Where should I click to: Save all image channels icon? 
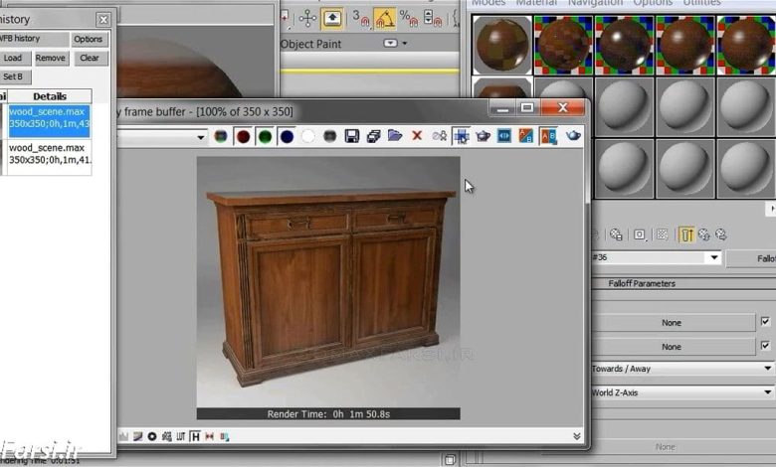374,136
